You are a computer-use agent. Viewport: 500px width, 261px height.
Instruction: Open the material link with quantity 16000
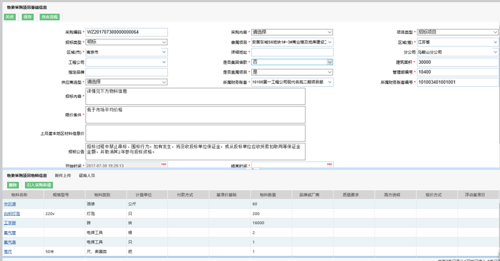coord(10,223)
